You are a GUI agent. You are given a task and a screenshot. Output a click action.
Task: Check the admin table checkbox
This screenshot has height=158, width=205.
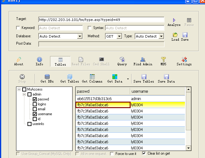29,94
